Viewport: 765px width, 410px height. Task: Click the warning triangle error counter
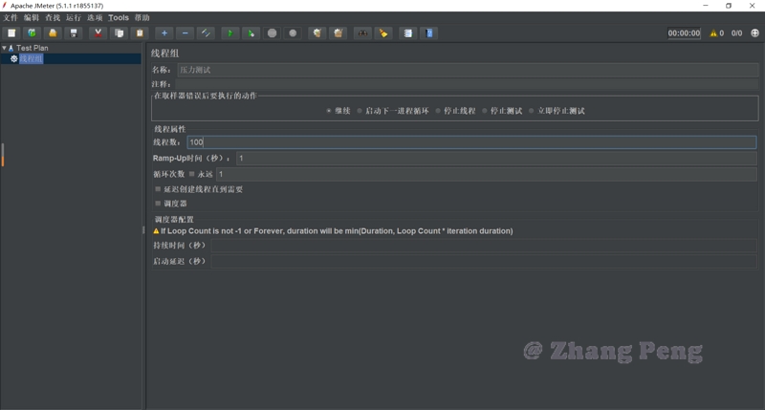(713, 33)
